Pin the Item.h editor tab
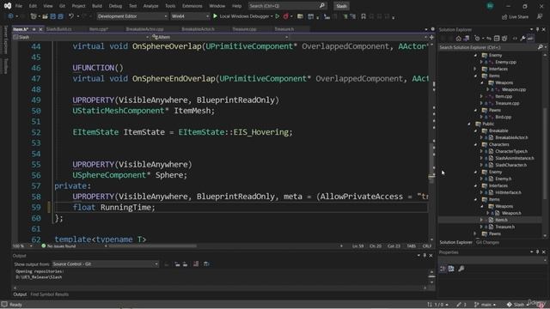550x309 pixels. point(34,29)
